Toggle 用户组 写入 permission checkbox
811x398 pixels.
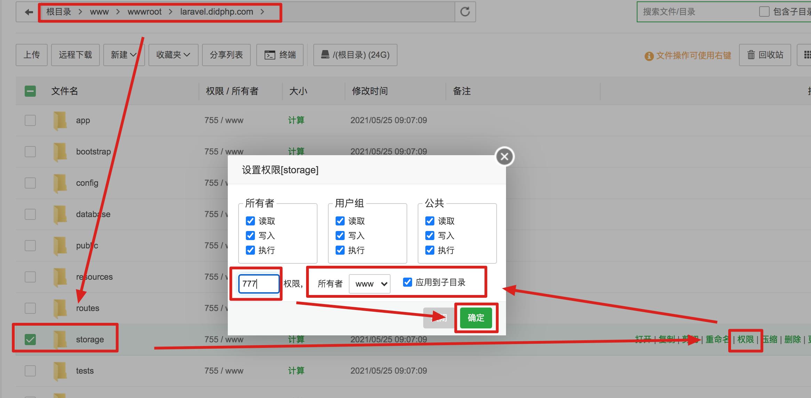(x=340, y=236)
